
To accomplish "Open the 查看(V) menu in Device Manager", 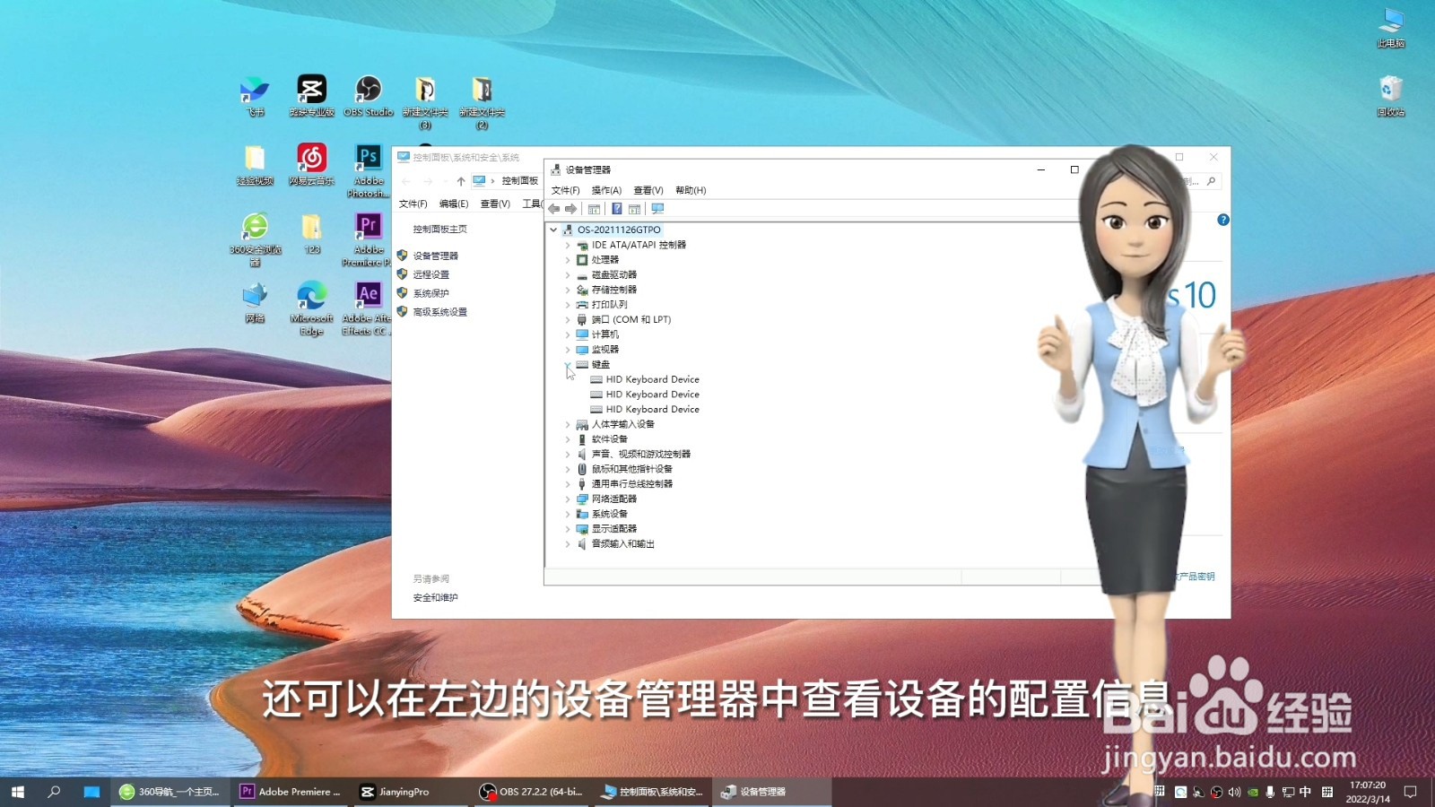I will (x=648, y=190).
